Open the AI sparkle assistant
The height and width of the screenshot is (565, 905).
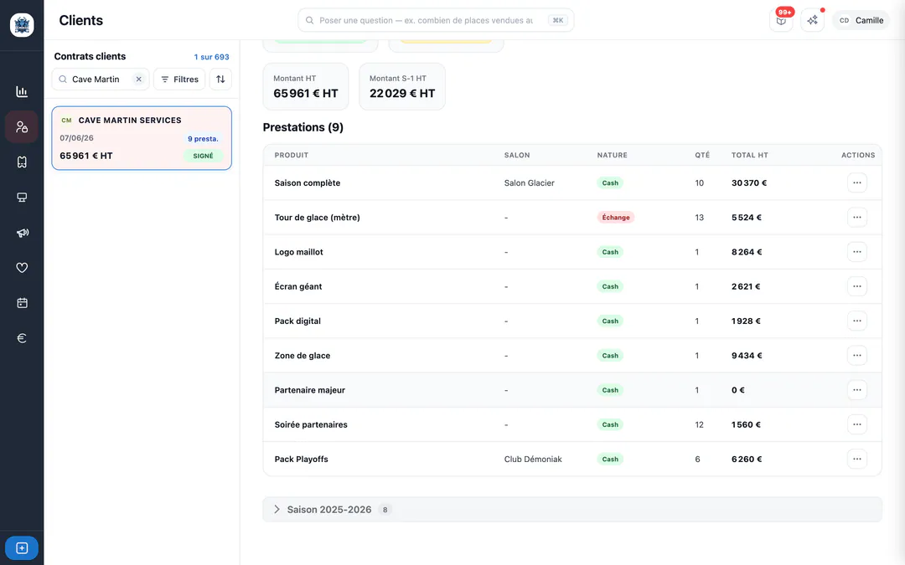[x=812, y=20]
